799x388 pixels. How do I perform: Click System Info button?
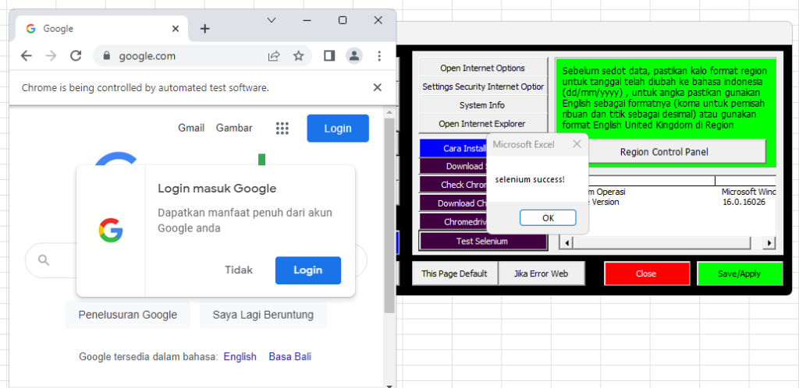click(482, 104)
